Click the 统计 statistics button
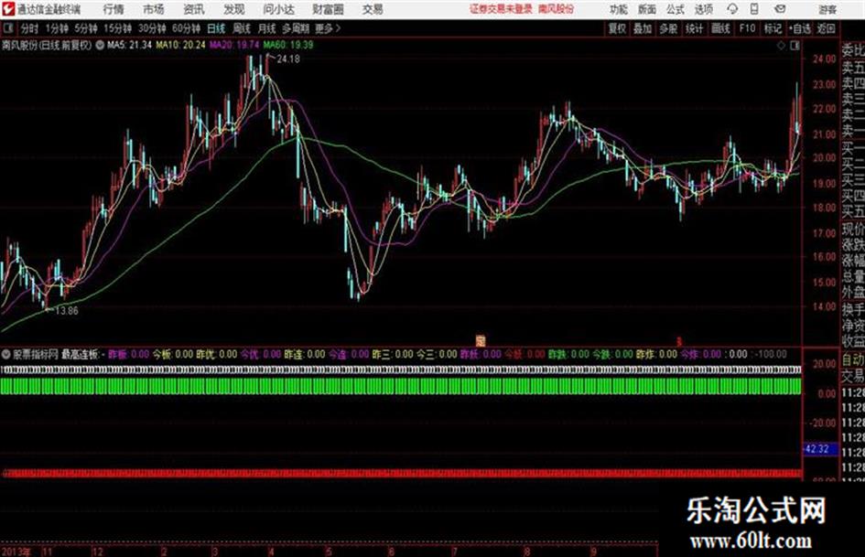 tap(694, 28)
